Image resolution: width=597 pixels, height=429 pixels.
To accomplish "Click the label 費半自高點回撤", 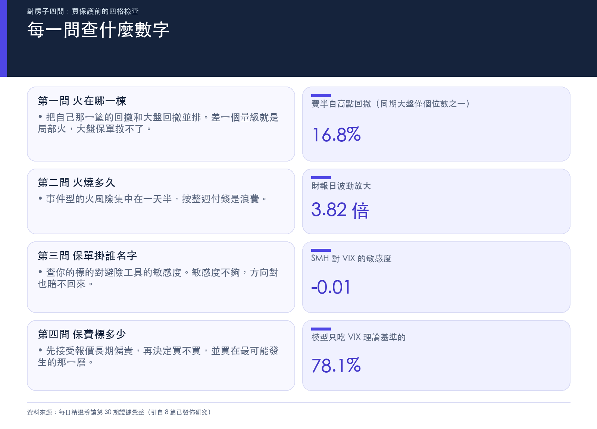I will (x=391, y=104).
